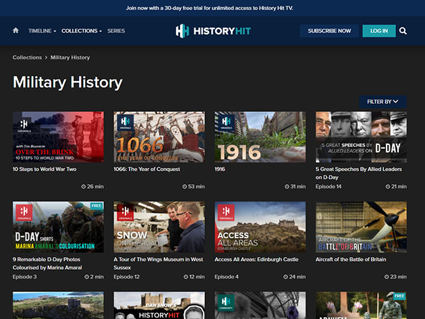Open the Filter By dropdown
This screenshot has width=425, height=319.
[x=382, y=102]
